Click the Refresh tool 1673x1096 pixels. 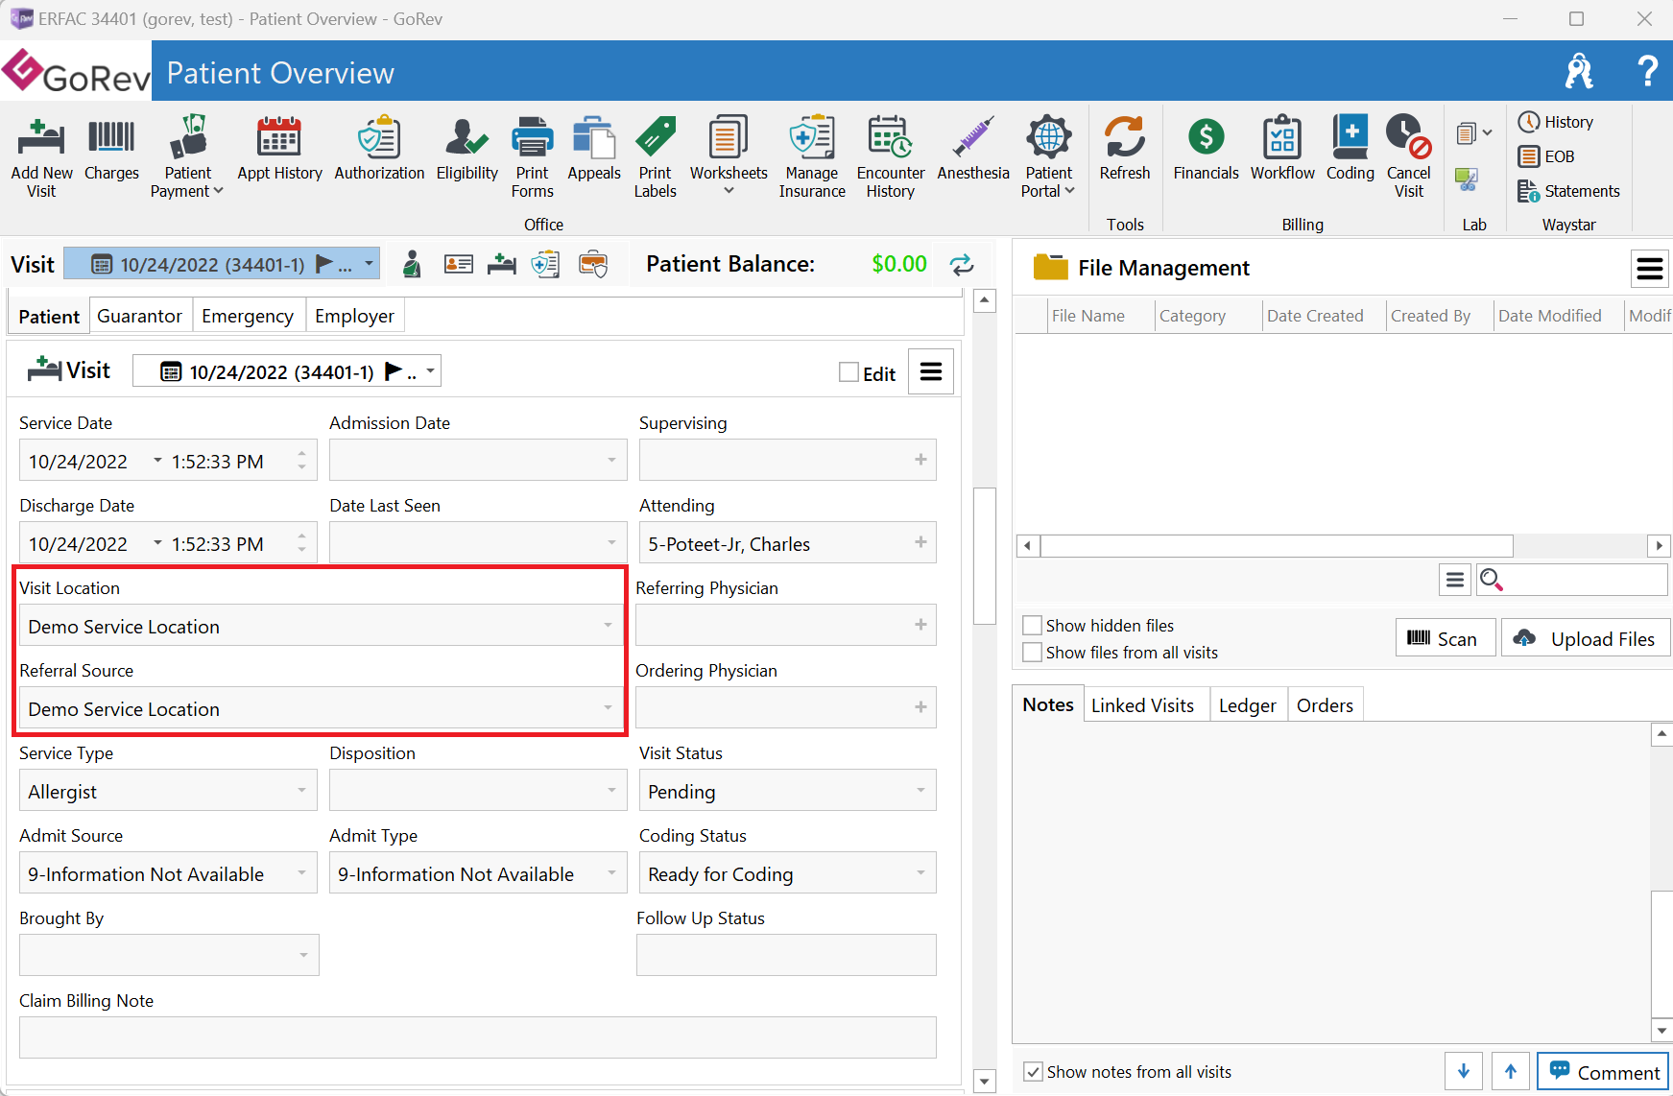click(x=1125, y=149)
